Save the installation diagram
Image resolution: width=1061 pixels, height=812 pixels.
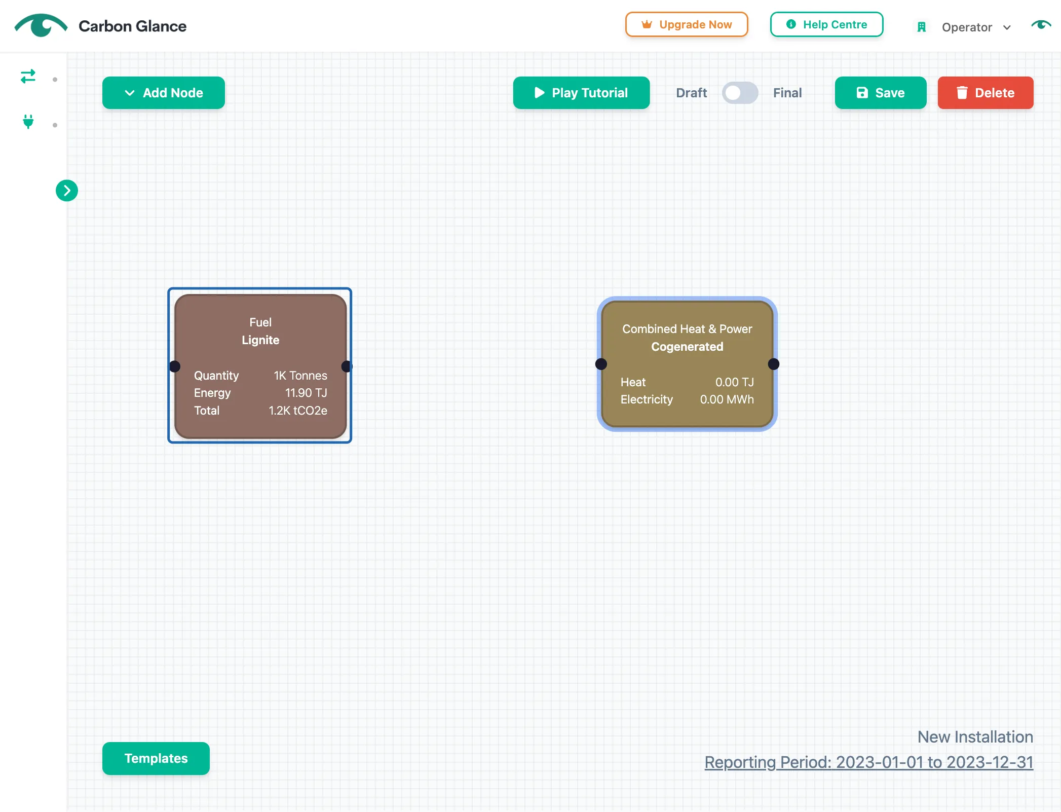pos(881,93)
